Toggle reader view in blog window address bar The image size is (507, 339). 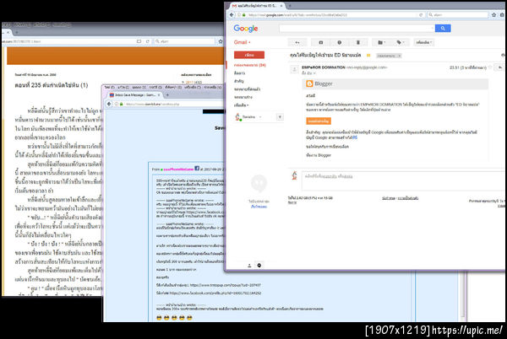[x=139, y=41]
